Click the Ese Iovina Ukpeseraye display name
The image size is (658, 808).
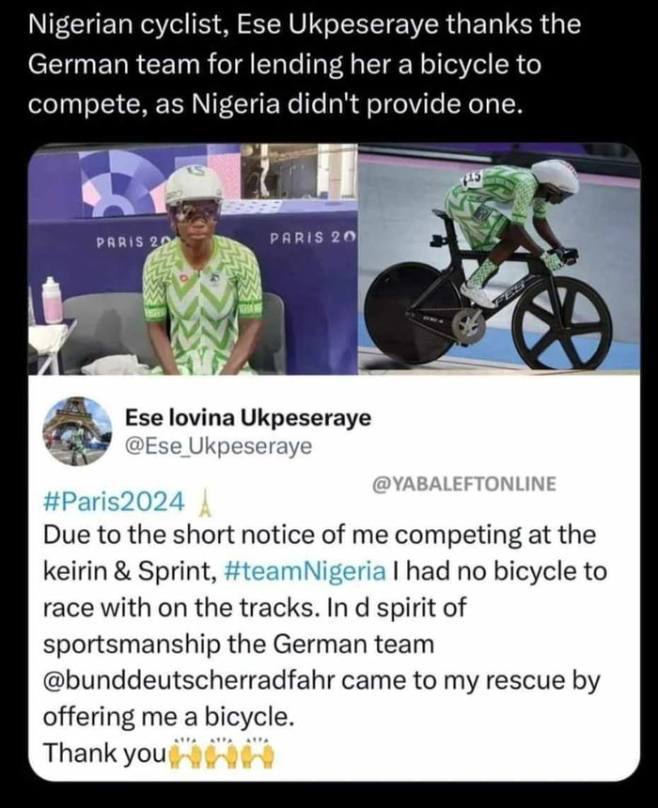click(247, 417)
